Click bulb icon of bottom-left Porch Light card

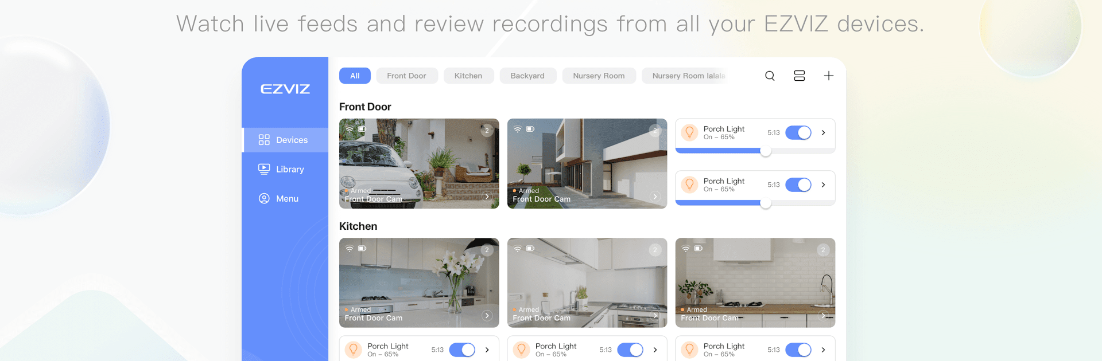(354, 350)
